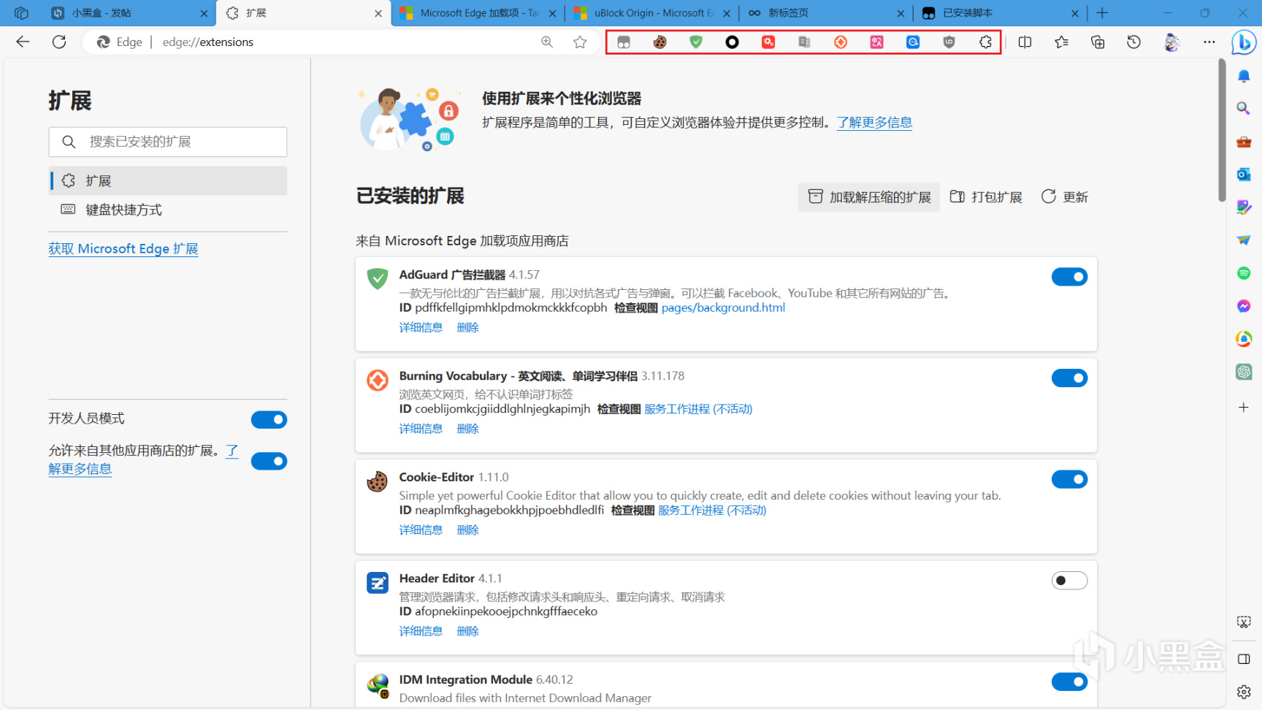Image resolution: width=1262 pixels, height=710 pixels.
Task: Toggle allow extensions from other stores
Action: tap(269, 461)
